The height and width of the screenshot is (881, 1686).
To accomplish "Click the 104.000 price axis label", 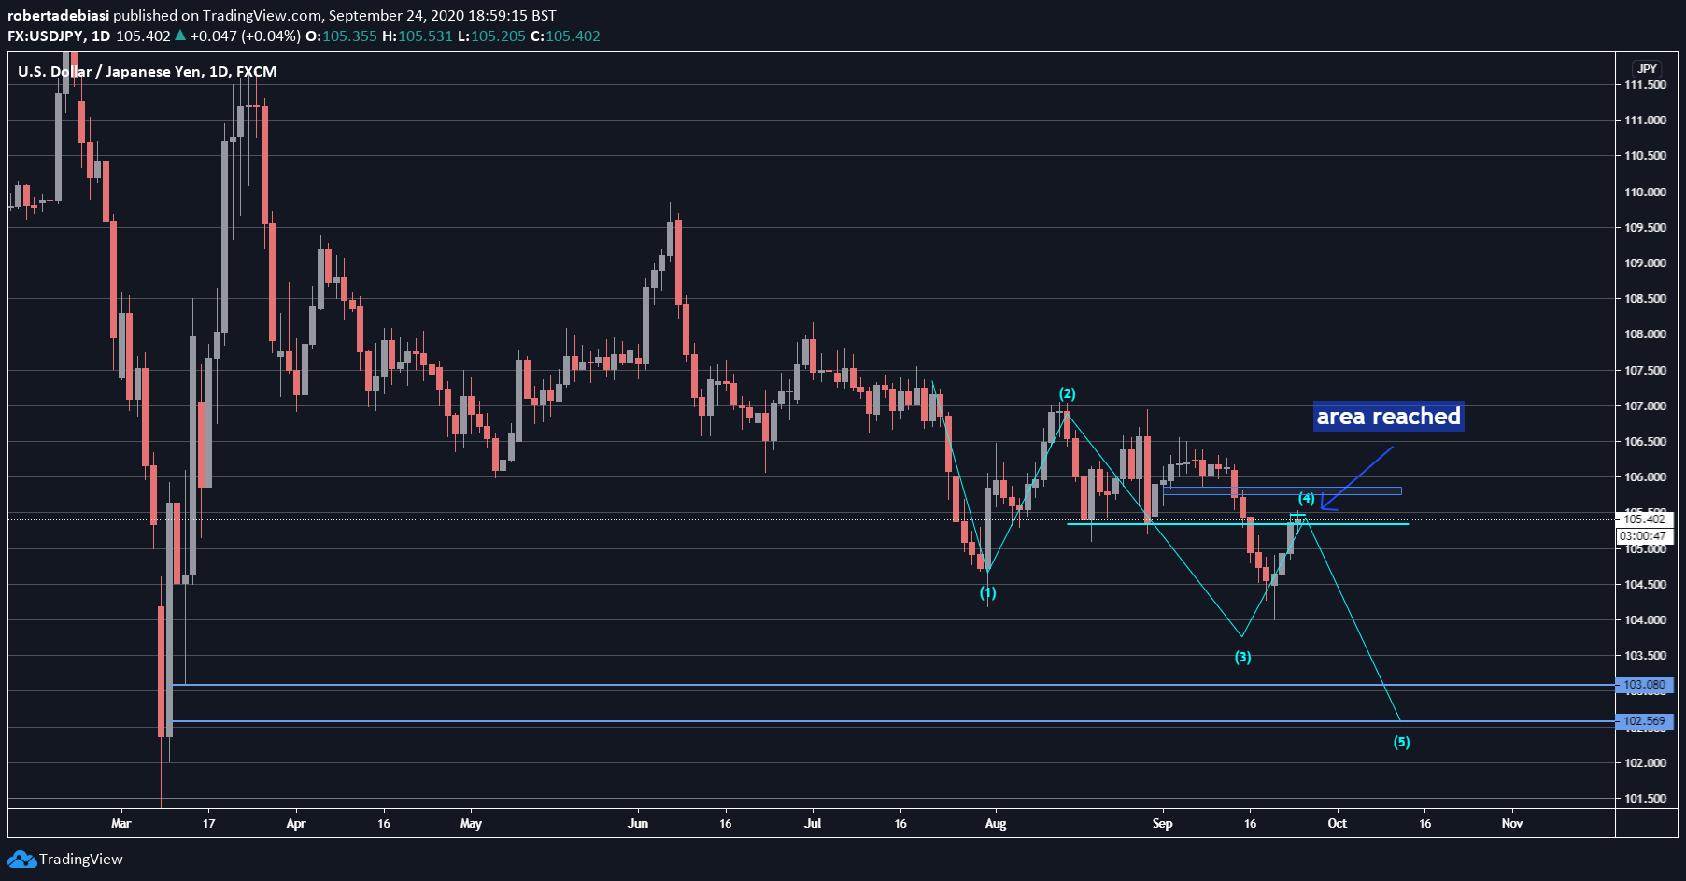I will pos(1645,620).
